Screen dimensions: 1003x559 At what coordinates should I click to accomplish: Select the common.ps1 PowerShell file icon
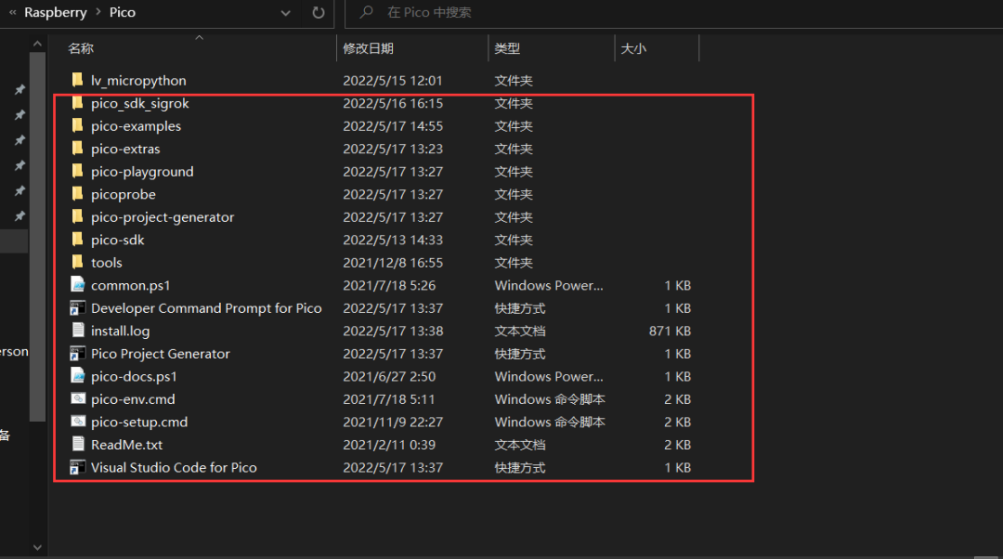point(77,285)
